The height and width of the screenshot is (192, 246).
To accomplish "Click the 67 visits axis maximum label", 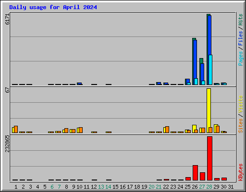I will 7,90.
